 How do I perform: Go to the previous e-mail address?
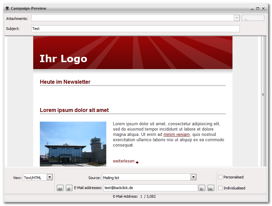click(69, 188)
